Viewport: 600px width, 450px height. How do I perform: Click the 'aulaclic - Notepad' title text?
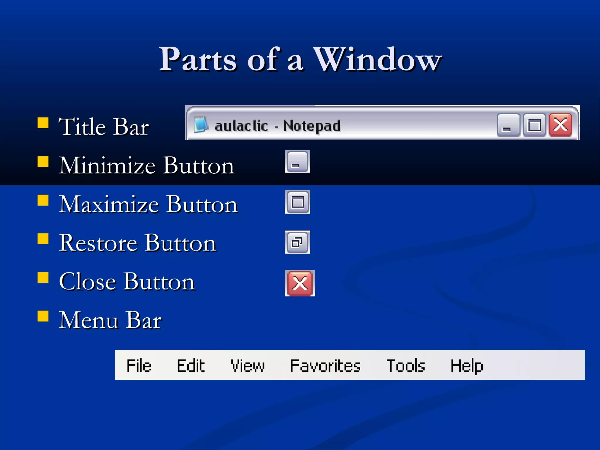tap(278, 126)
